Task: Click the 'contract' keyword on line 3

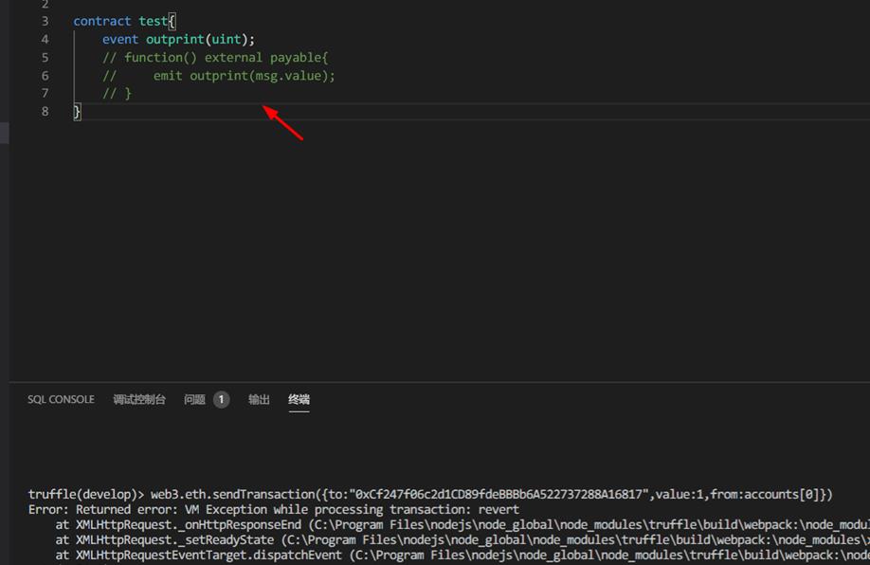Action: [x=102, y=21]
